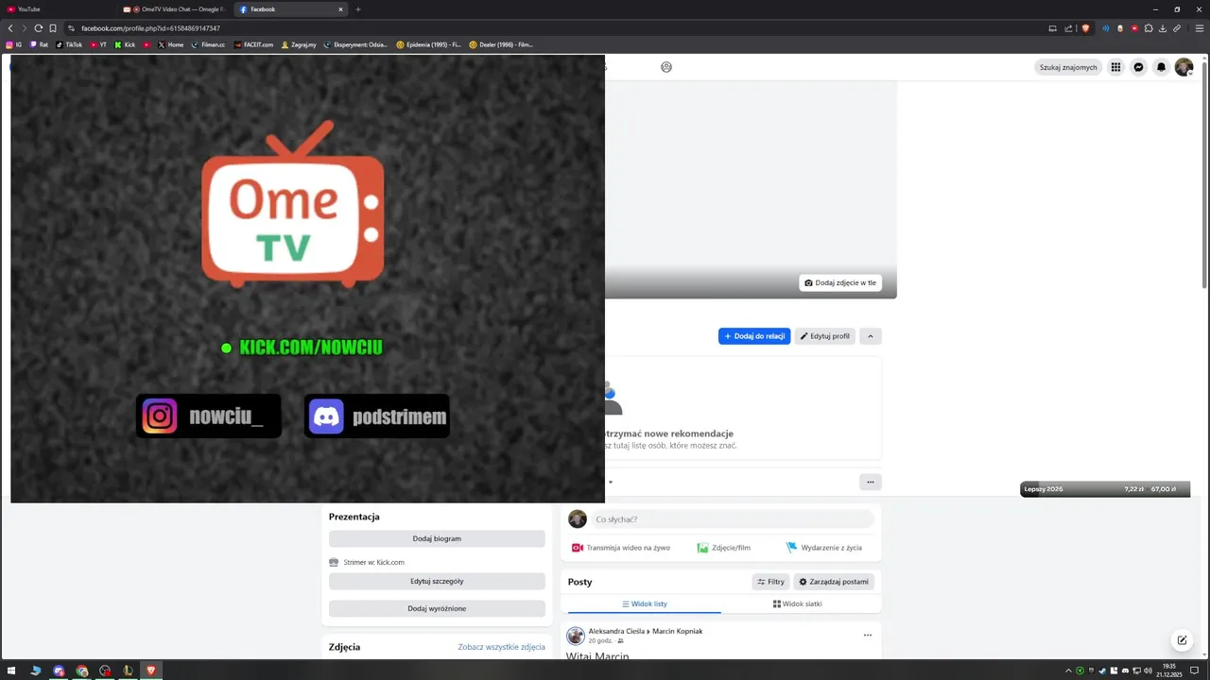
Task: Click Dodaj do relacji button
Action: click(754, 336)
